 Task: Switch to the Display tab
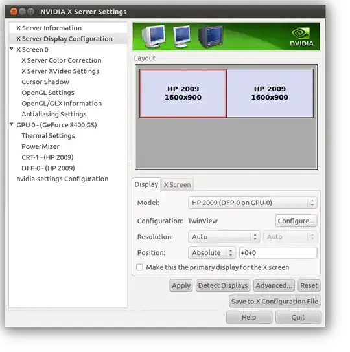(x=146, y=184)
